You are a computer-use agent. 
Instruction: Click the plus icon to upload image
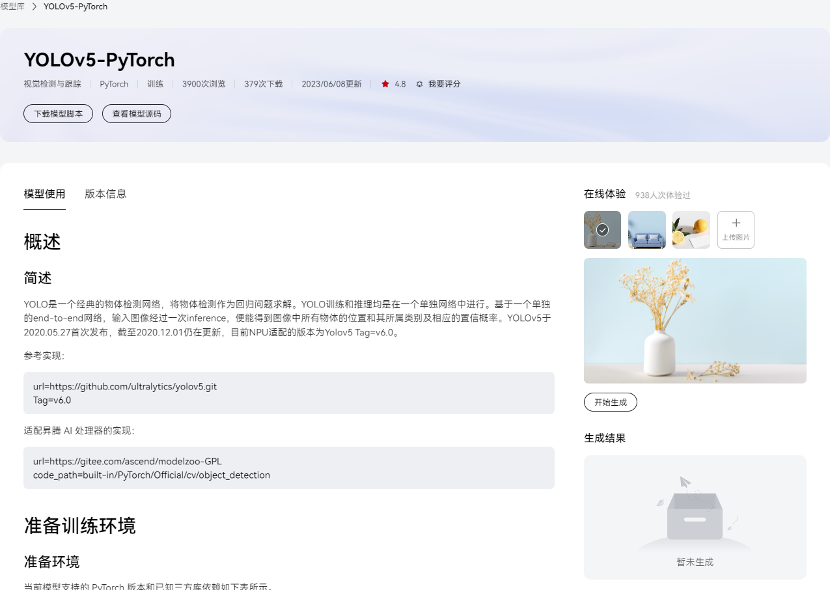point(736,223)
